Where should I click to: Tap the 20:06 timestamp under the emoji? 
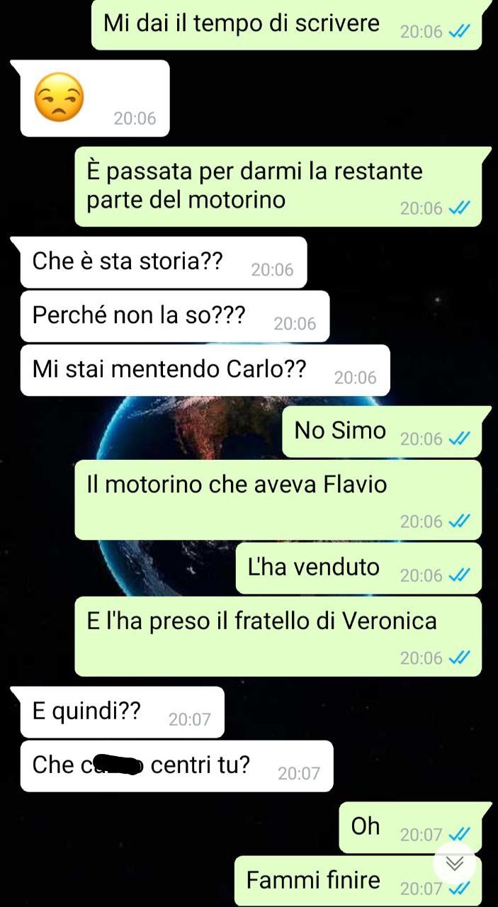click(135, 118)
